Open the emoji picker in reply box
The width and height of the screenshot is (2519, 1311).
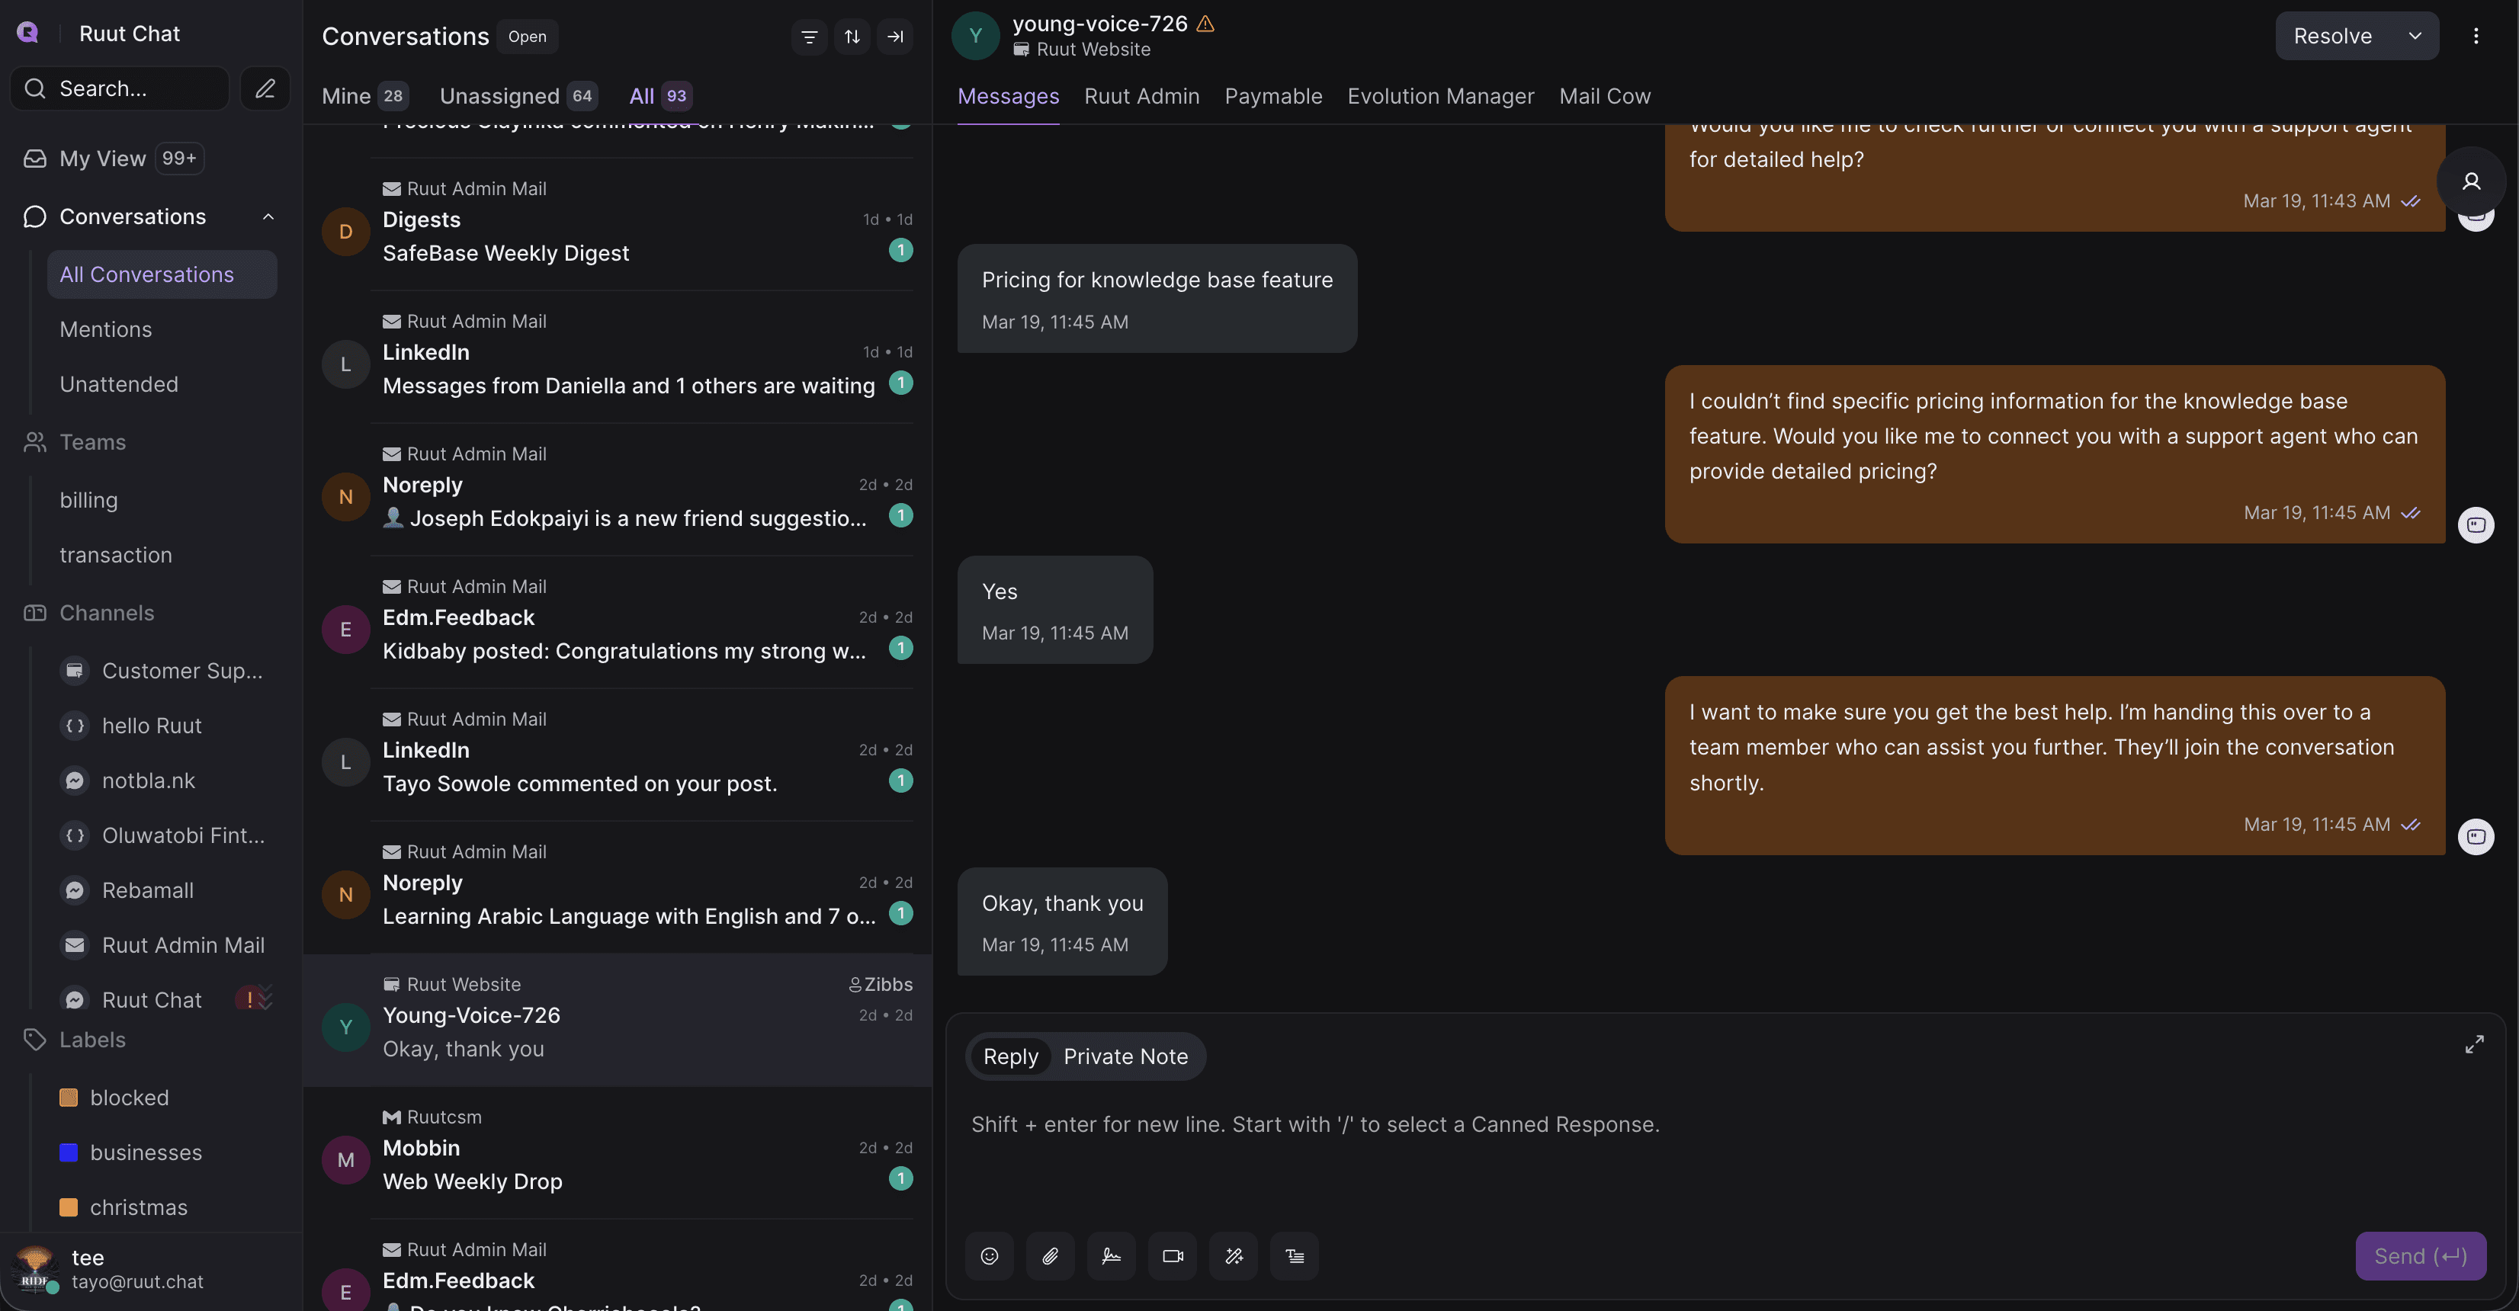(989, 1256)
